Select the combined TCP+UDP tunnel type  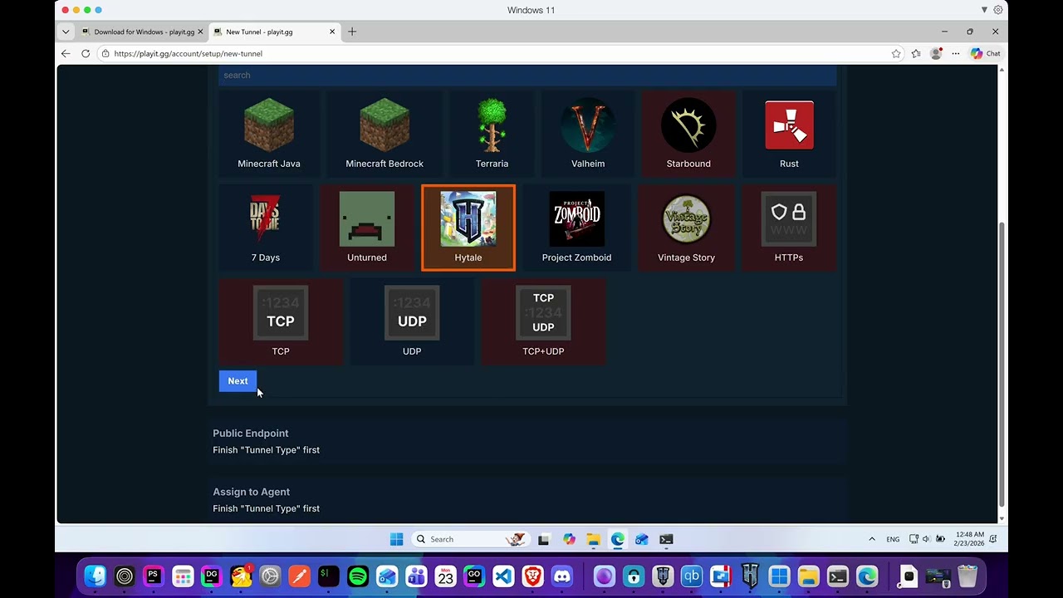[543, 322]
